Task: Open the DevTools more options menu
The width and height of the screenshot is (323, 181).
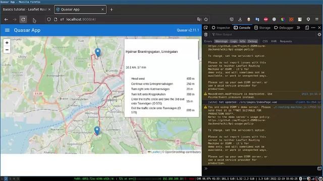Action: (313, 28)
